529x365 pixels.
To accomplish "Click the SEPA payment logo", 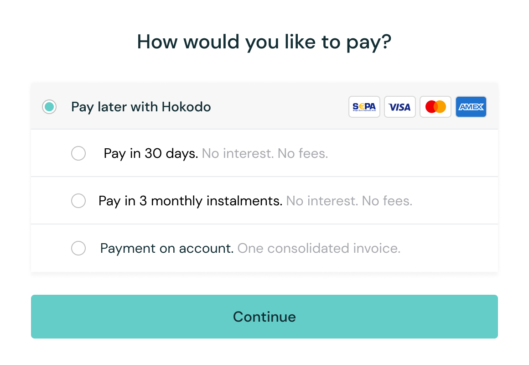I will pos(364,107).
